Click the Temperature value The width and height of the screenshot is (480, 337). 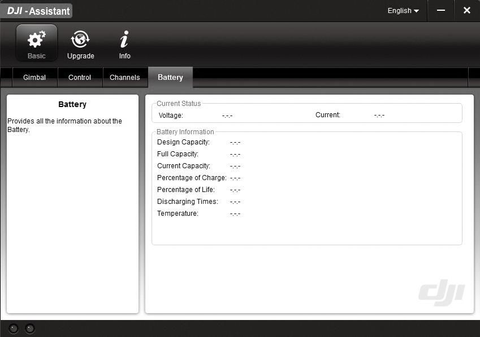[235, 214]
